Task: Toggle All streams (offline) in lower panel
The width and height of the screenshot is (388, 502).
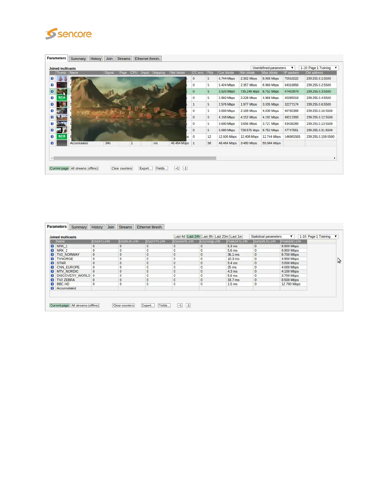Action: [x=85, y=306]
